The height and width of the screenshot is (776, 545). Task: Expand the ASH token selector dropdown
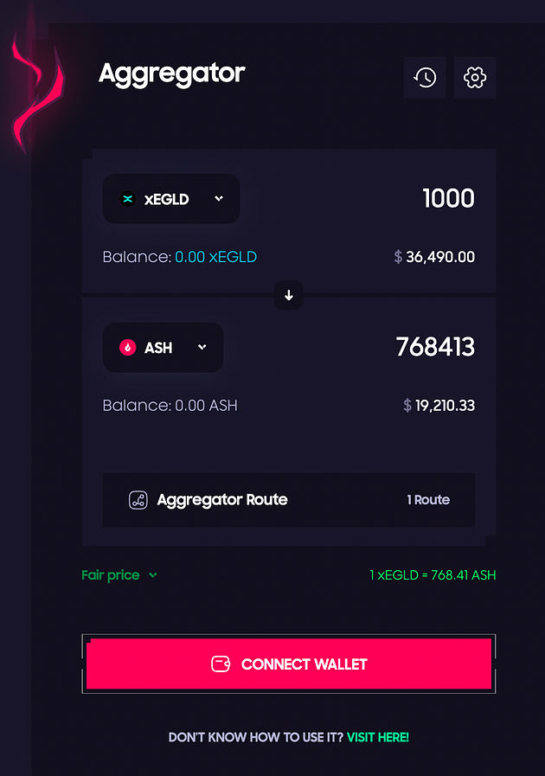pos(202,348)
